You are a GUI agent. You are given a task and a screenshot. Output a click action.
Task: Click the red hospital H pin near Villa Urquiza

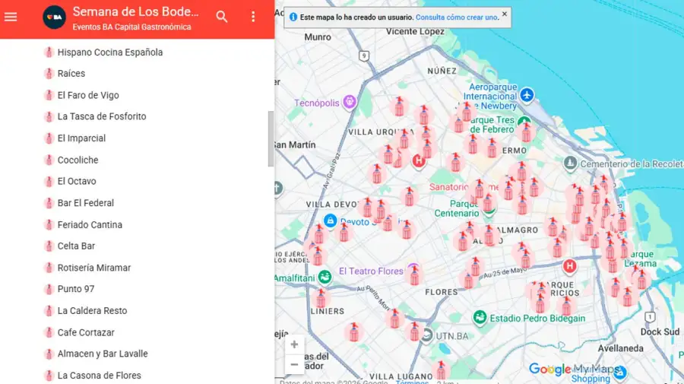pos(418,161)
